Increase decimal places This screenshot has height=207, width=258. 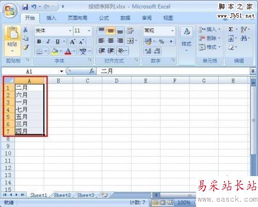[x=148, y=51]
